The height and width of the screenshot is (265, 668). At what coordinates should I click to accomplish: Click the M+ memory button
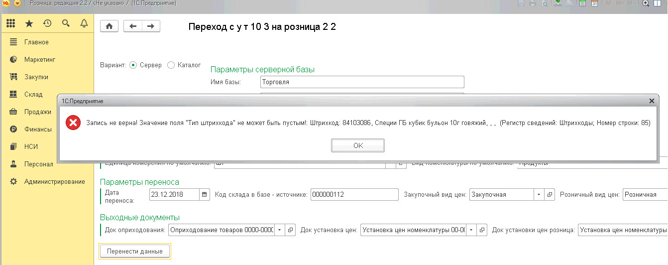pyautogui.click(x=620, y=3)
